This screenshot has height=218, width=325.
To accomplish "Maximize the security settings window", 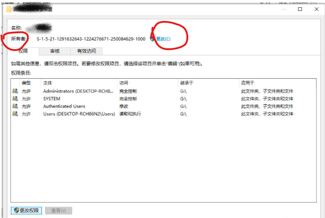I will coord(300,9).
